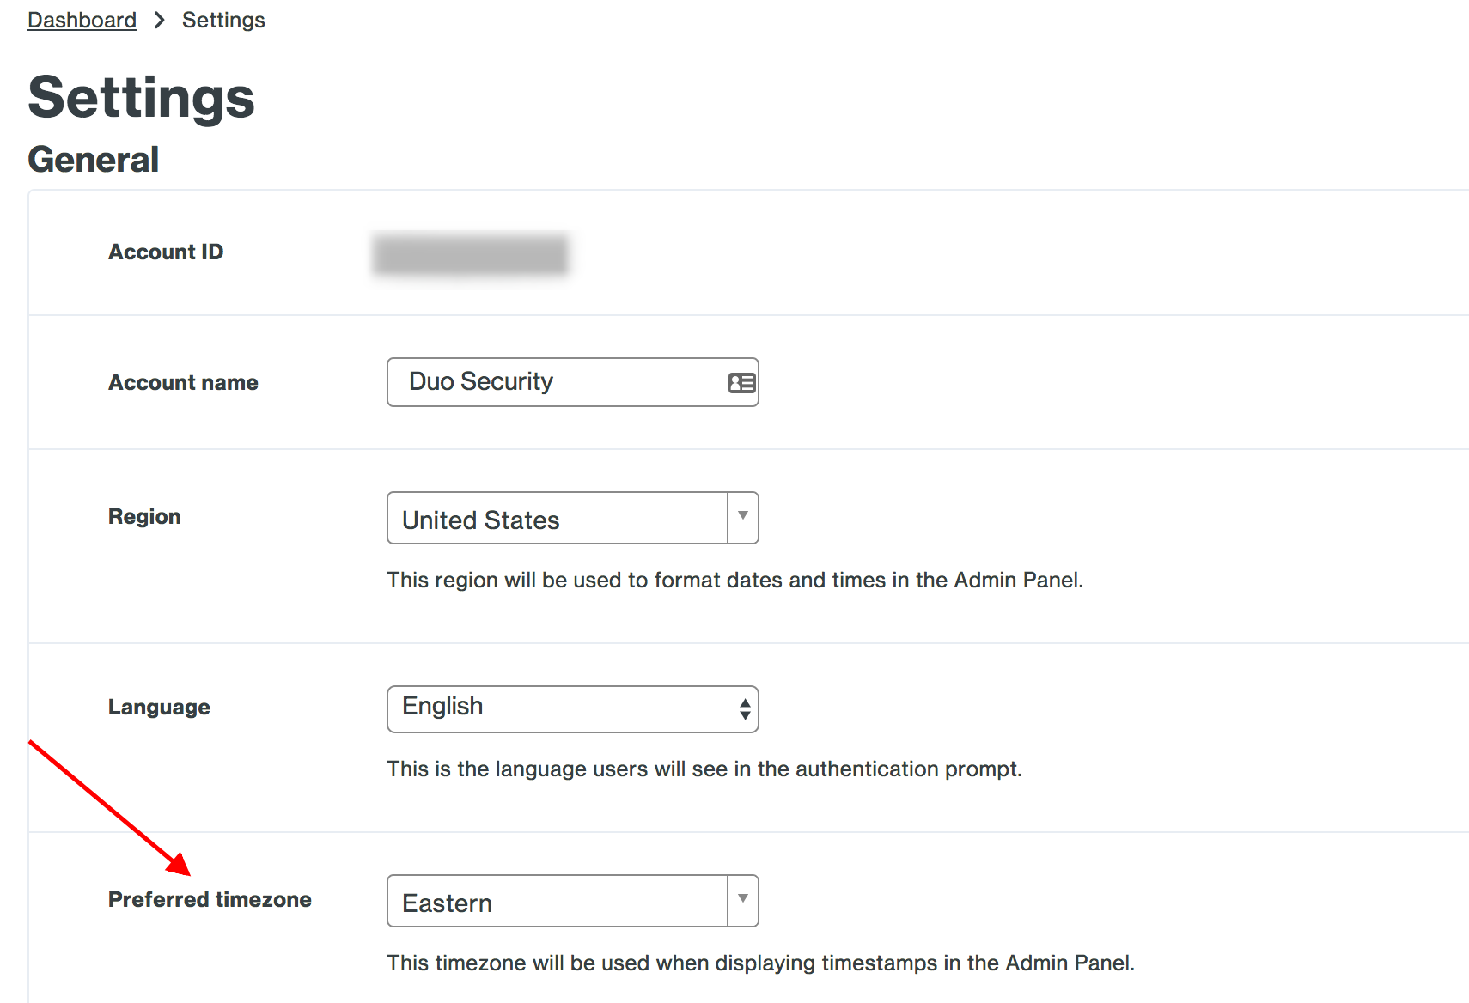The height and width of the screenshot is (1003, 1469).
Task: Open the United States region selector
Action: (558, 518)
